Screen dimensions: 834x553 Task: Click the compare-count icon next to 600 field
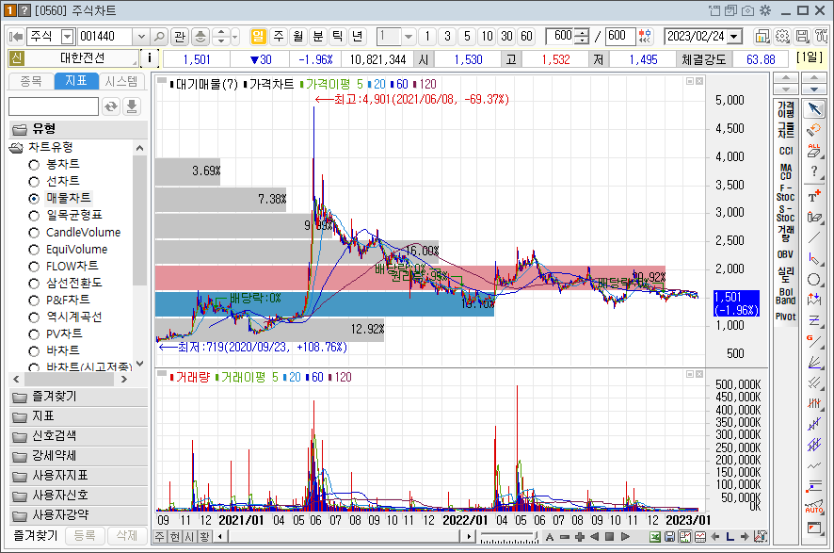click(x=645, y=36)
